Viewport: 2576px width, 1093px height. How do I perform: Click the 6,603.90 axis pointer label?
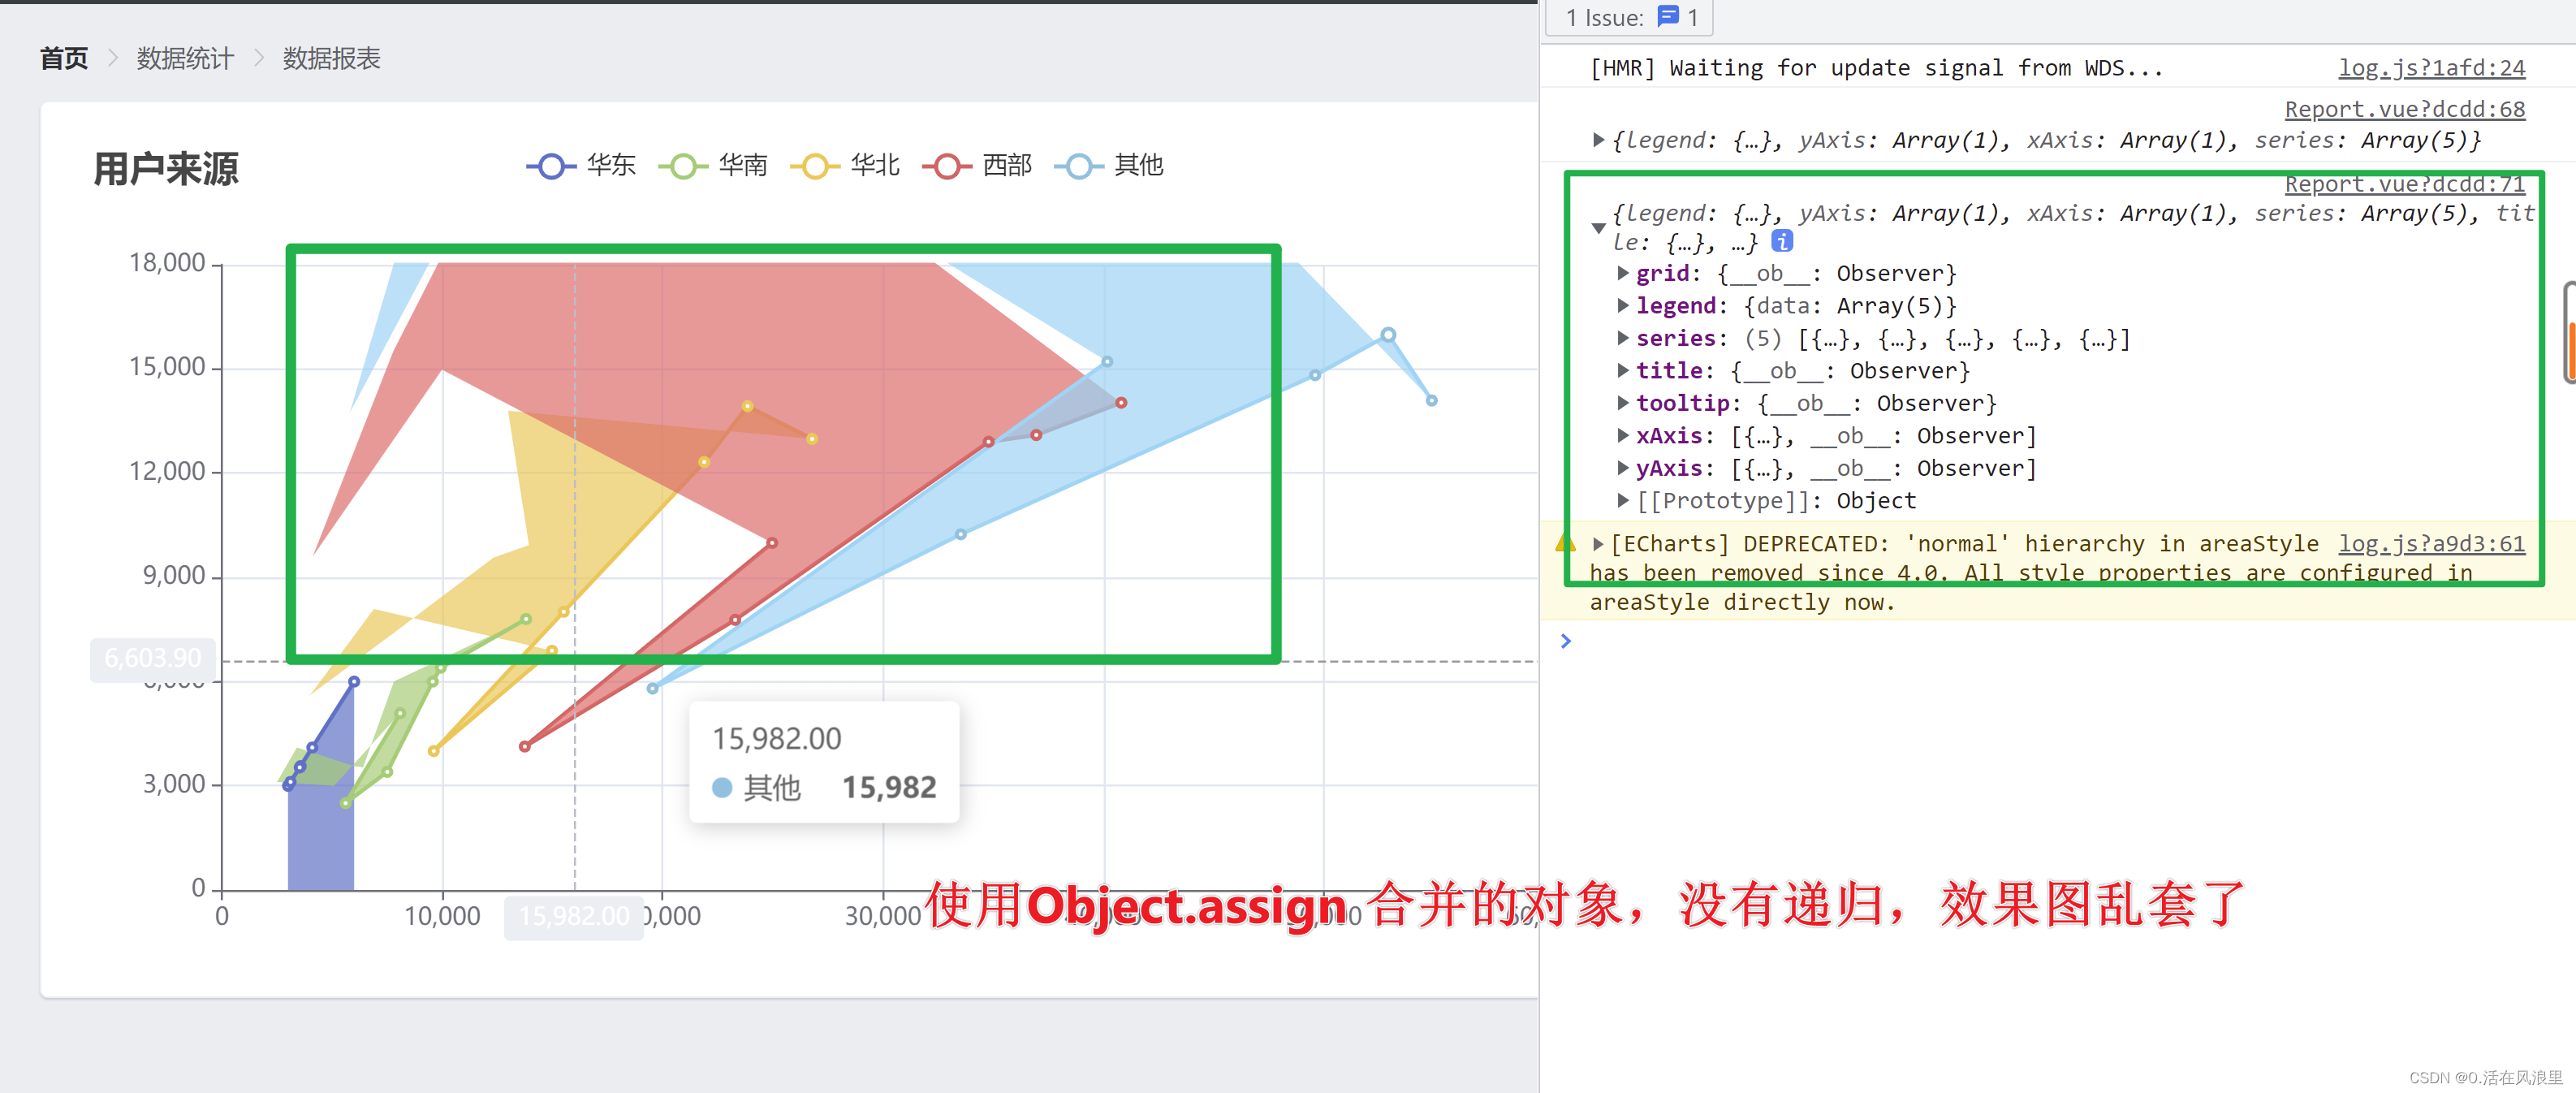coord(153,659)
